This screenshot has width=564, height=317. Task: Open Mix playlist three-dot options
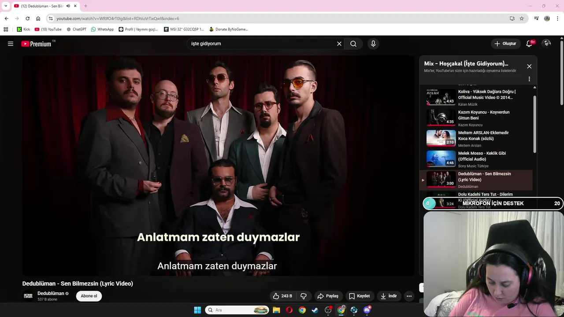click(529, 79)
